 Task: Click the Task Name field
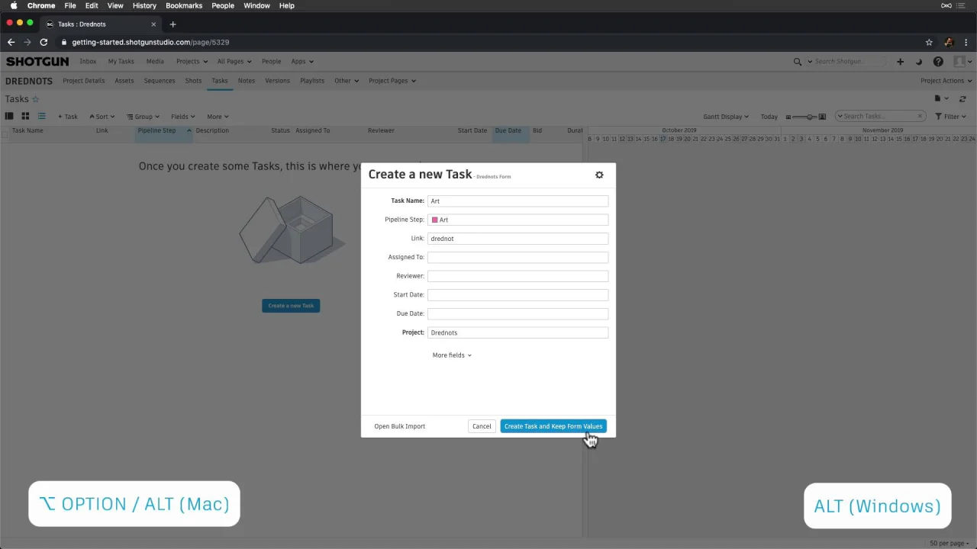click(518, 201)
